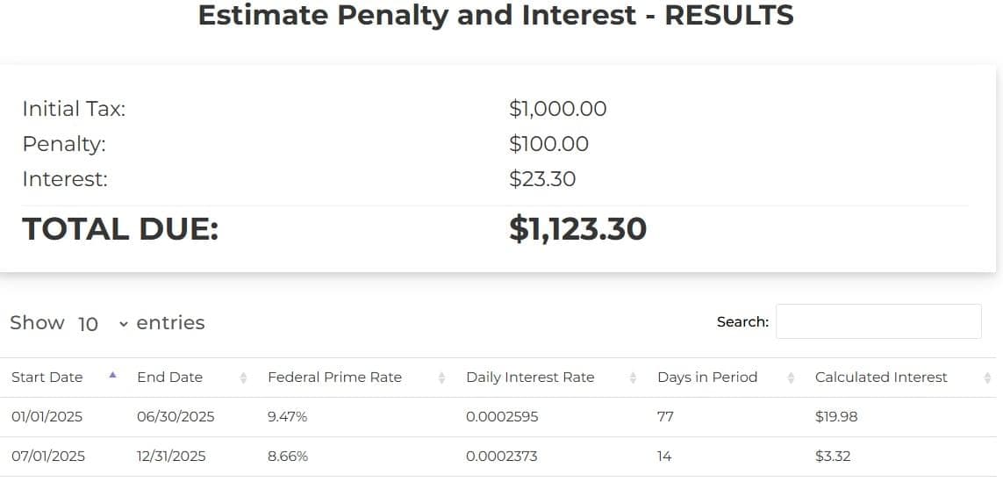This screenshot has width=1003, height=482.
Task: Select the 77 days in period cell
Action: tap(665, 417)
